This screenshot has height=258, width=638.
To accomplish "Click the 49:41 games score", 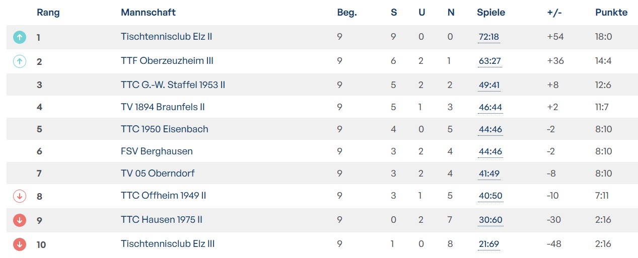I will click(x=489, y=85).
